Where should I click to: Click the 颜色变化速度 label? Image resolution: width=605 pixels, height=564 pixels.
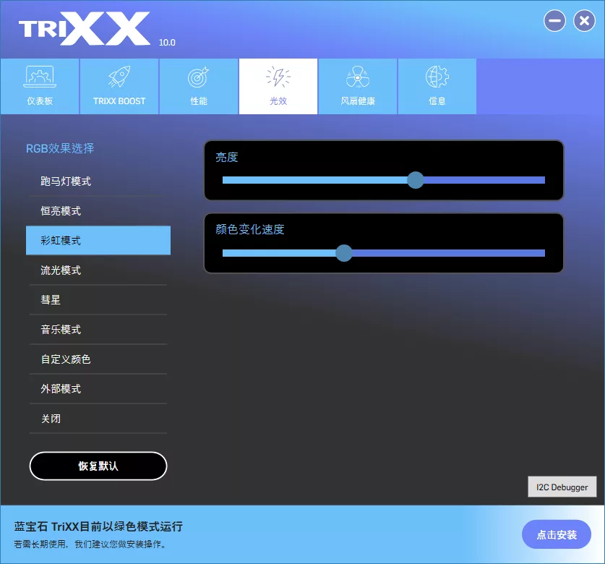[250, 229]
